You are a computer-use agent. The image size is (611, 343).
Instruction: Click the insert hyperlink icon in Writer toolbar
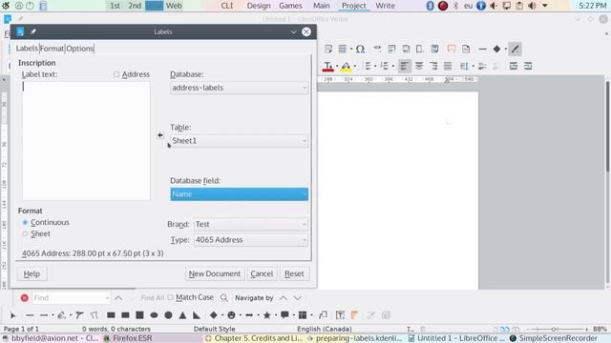tap(377, 49)
